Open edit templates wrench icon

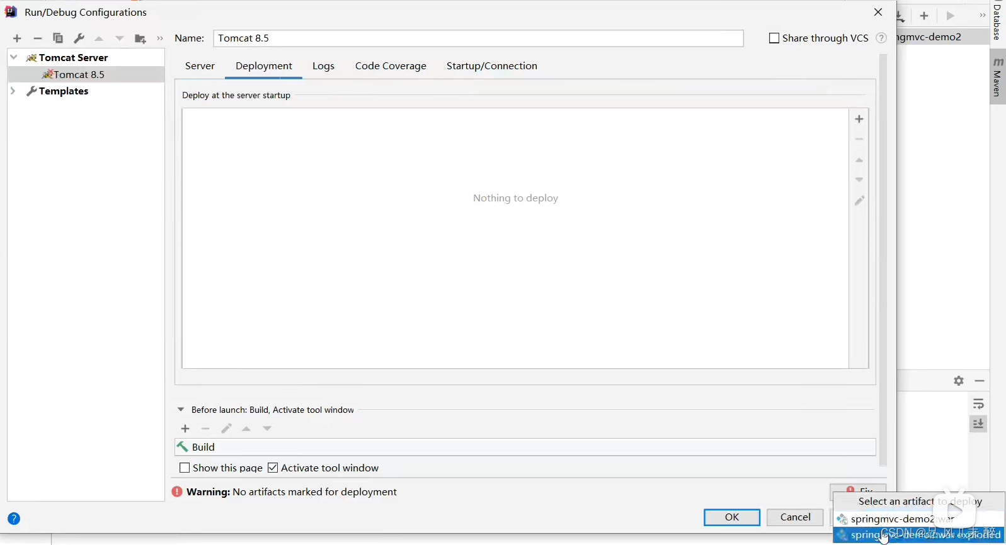(x=79, y=38)
